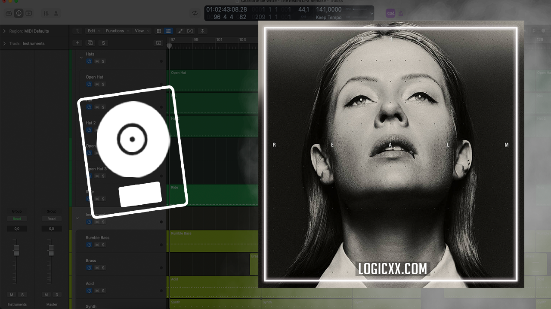Mute the Hats track stack
Image resolution: width=551 pixels, height=309 pixels.
coord(97,61)
